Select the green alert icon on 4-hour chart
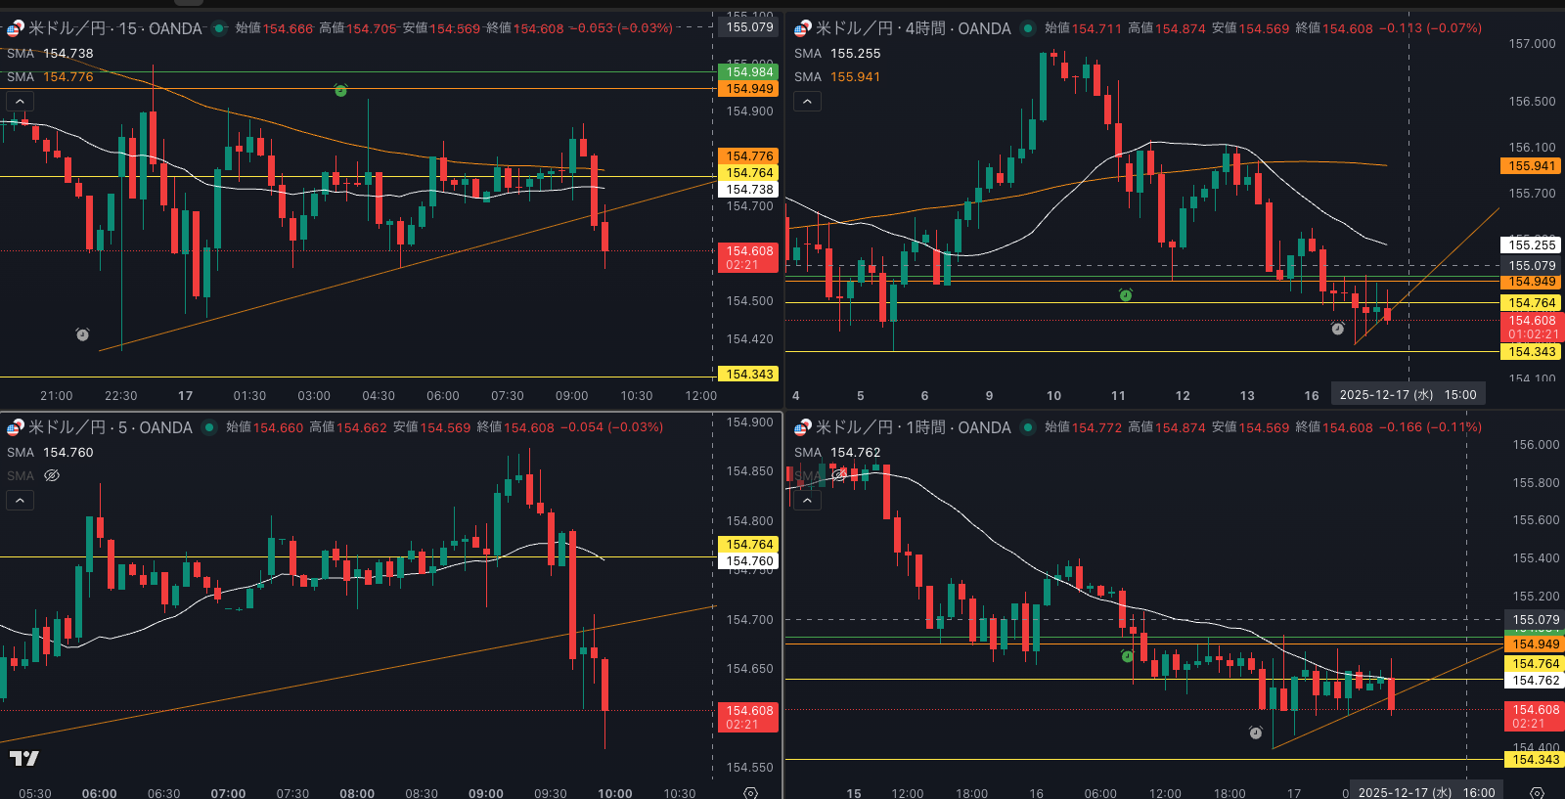 point(1126,294)
